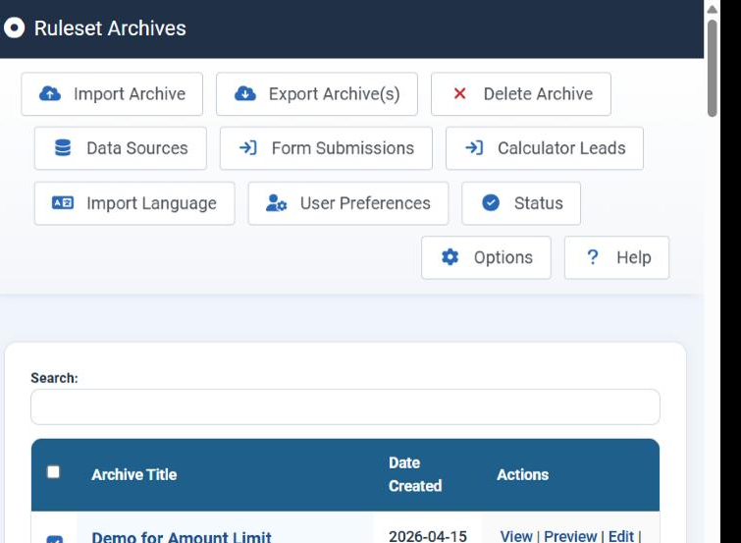Screen dimensions: 741x543
Task: Sort by Date Created column header
Action: (x=415, y=474)
